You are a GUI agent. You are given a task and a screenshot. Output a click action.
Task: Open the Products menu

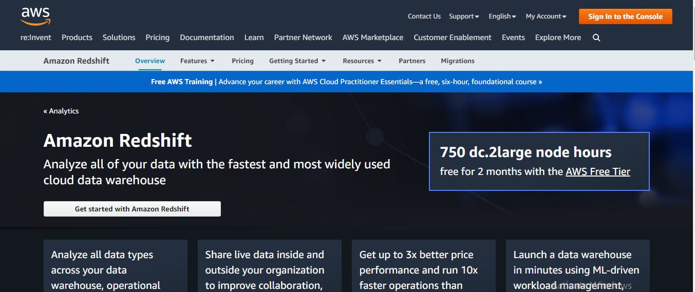click(77, 37)
